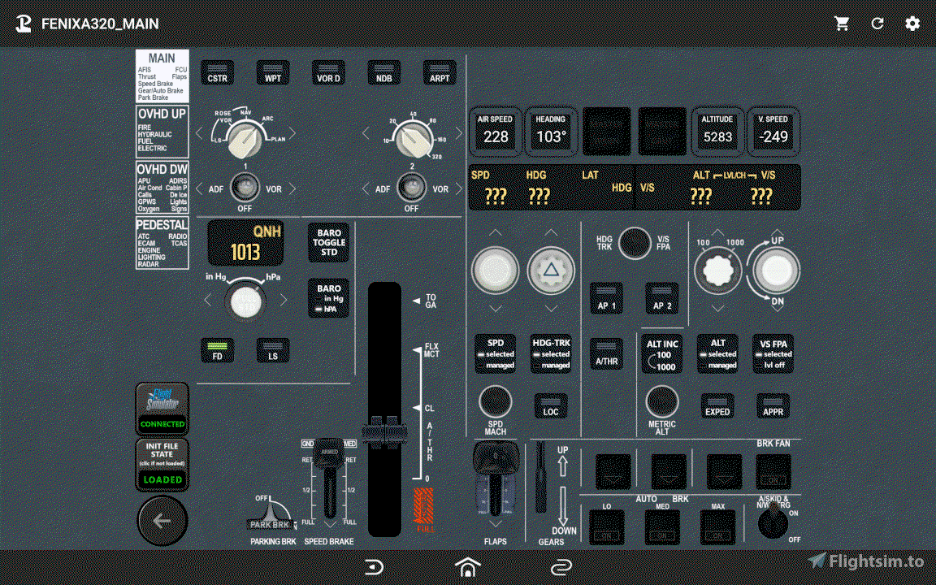Push the METRIC ALT round button
This screenshot has width=936, height=585.
pos(662,401)
